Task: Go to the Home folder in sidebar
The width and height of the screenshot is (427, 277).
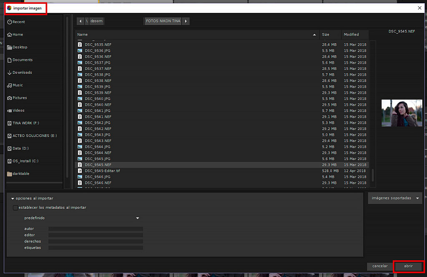Action: [x=18, y=35]
